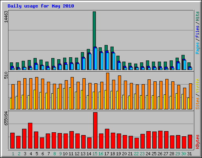Screen dimensions: 202x158
Task: Click day 11 on the x-axis
Action: coord(71,154)
